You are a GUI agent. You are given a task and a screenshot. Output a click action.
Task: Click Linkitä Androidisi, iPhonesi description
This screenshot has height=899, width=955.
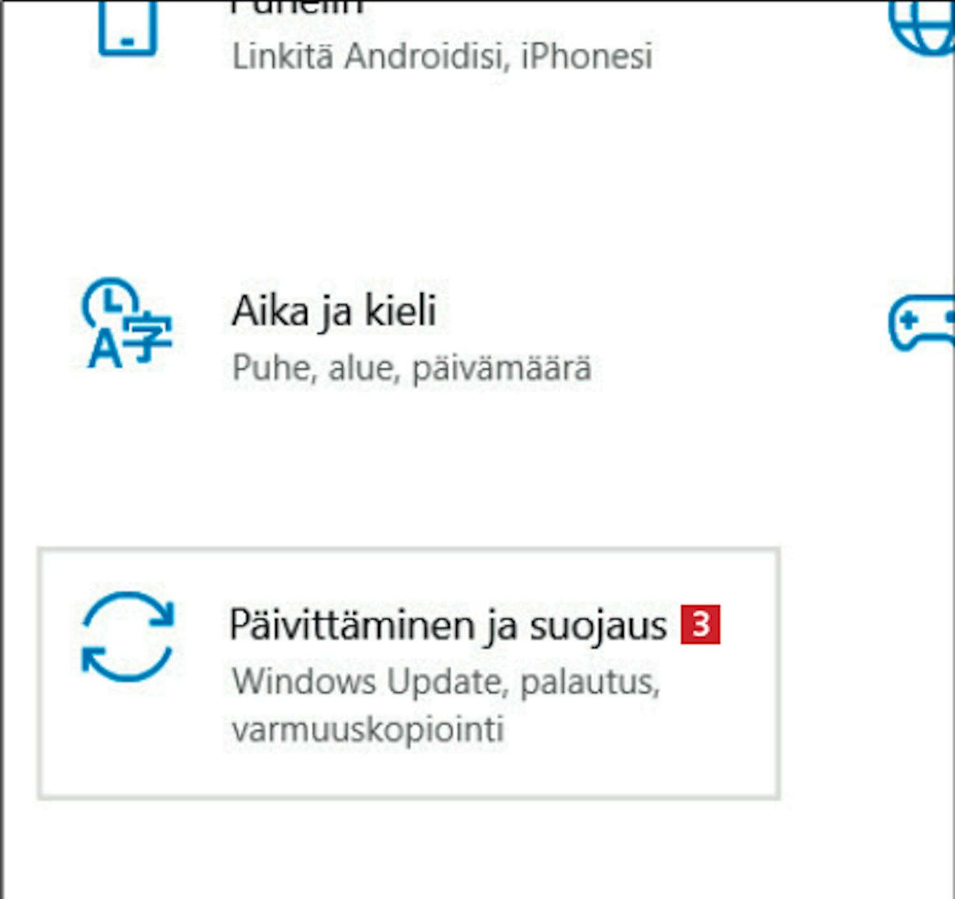[x=442, y=56]
